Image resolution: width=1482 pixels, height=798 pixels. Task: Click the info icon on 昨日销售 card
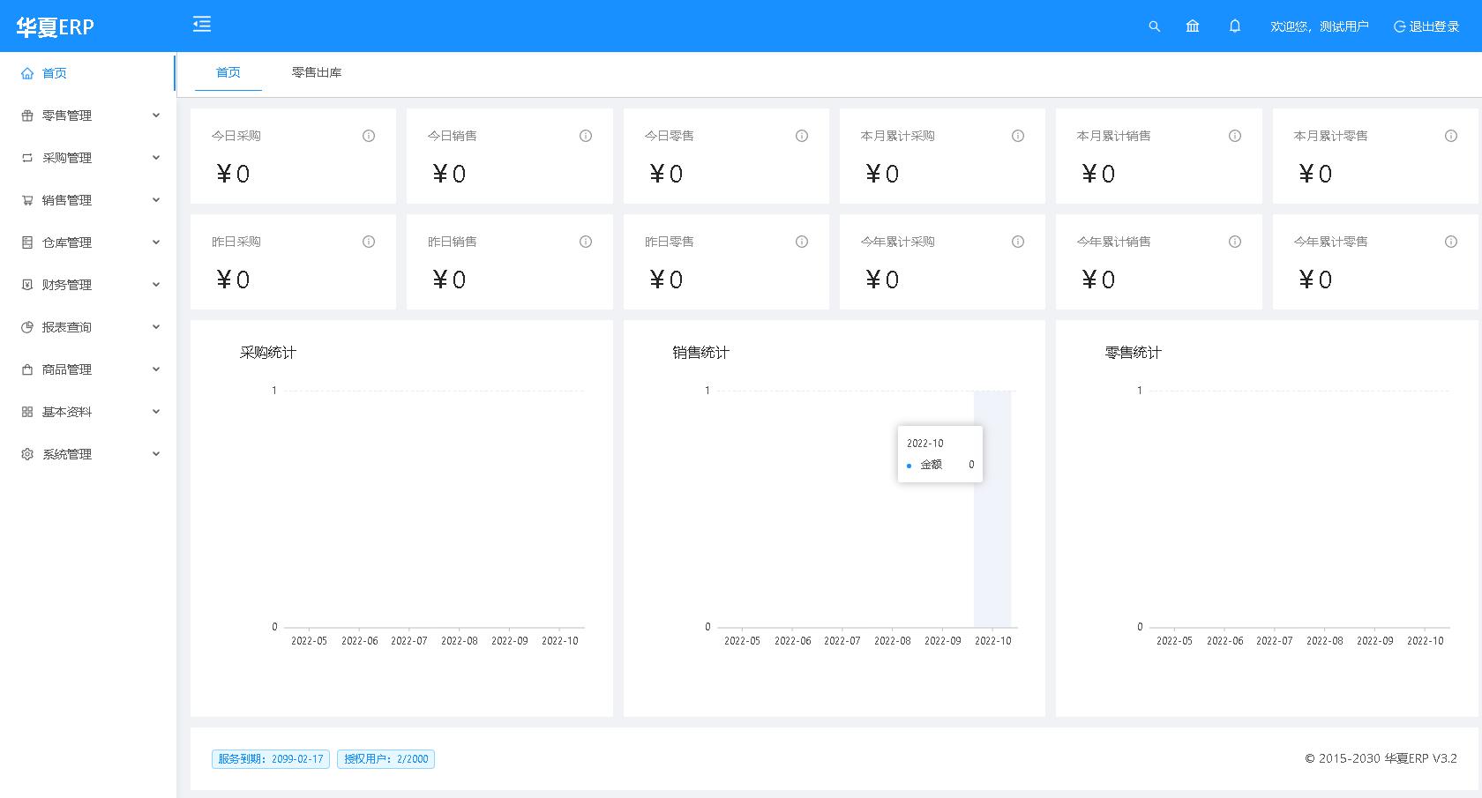(x=586, y=242)
